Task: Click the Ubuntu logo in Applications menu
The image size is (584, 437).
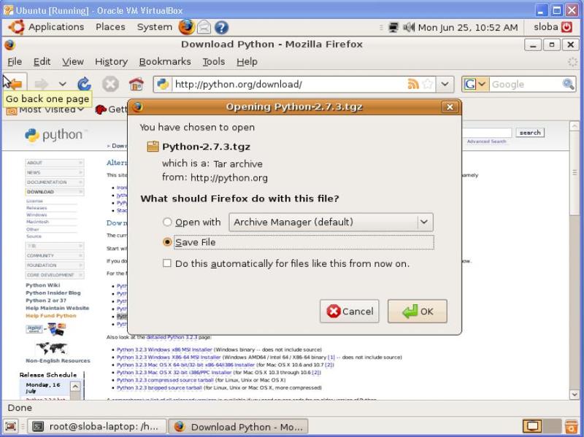Action: (17, 27)
